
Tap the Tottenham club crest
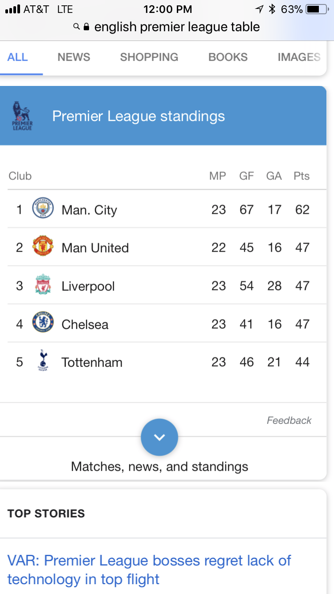(x=43, y=361)
